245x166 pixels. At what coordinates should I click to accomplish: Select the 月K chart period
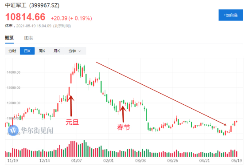[57, 51]
